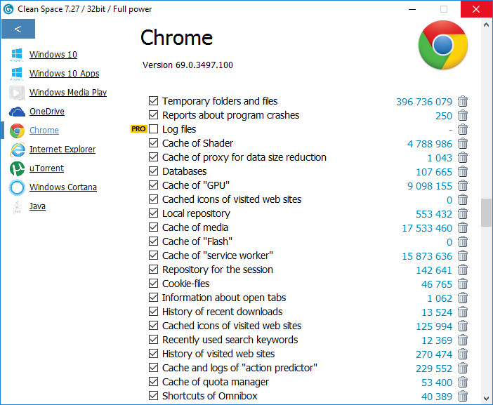The width and height of the screenshot is (493, 405).
Task: Uncheck Cache of "GPU" option
Action: coord(154,185)
